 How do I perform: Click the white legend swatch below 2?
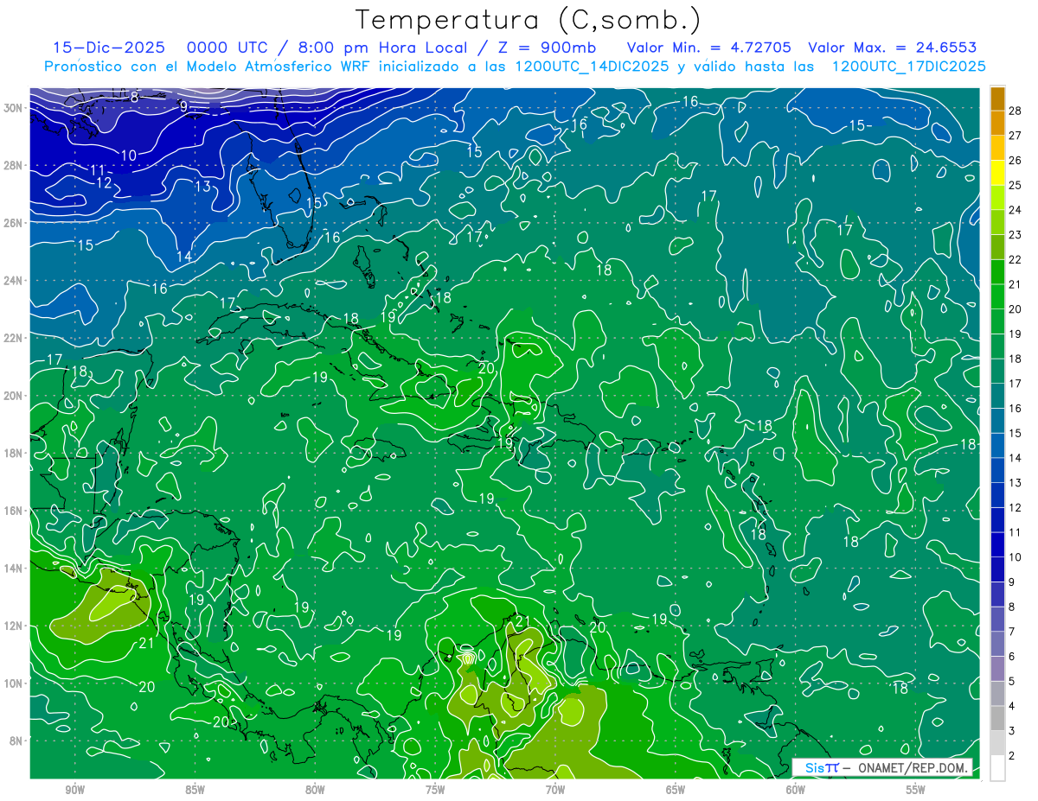[997, 768]
